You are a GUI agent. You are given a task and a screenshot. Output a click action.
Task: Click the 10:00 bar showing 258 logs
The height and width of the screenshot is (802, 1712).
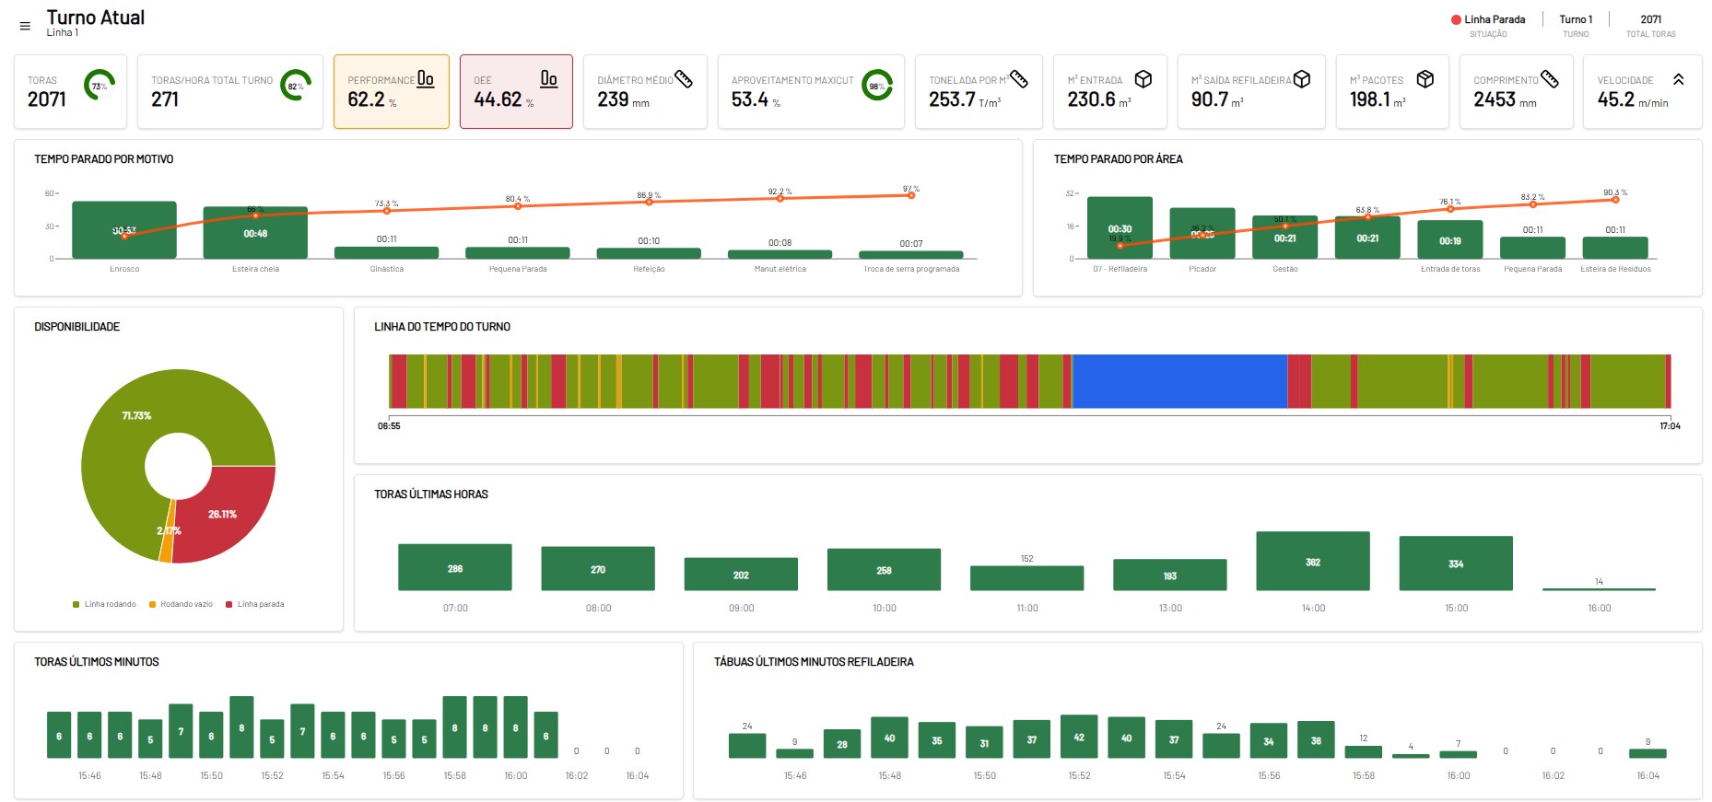(x=885, y=570)
